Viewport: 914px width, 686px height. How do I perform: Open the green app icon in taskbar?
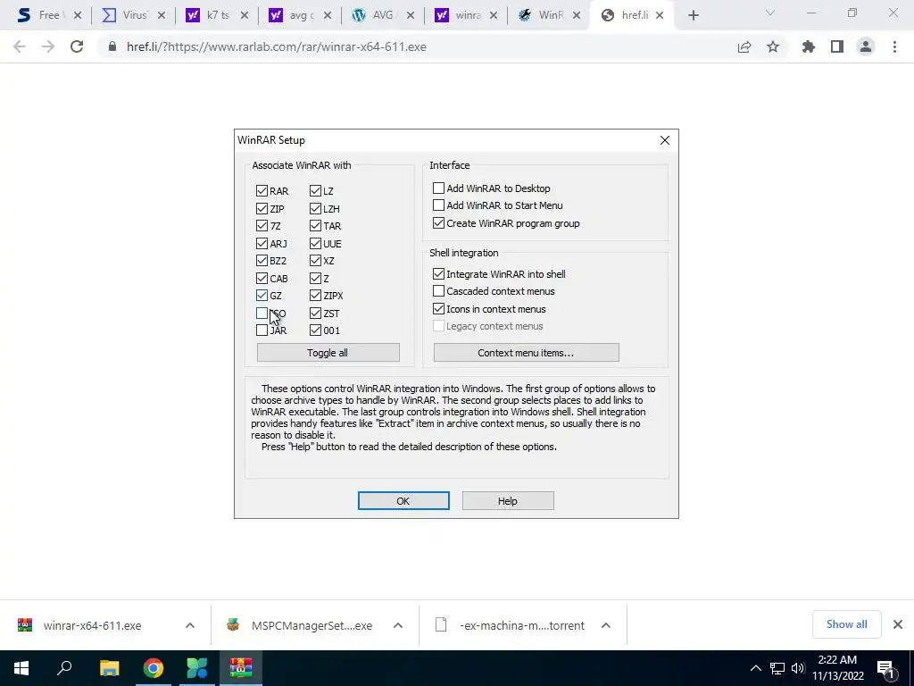(197, 668)
